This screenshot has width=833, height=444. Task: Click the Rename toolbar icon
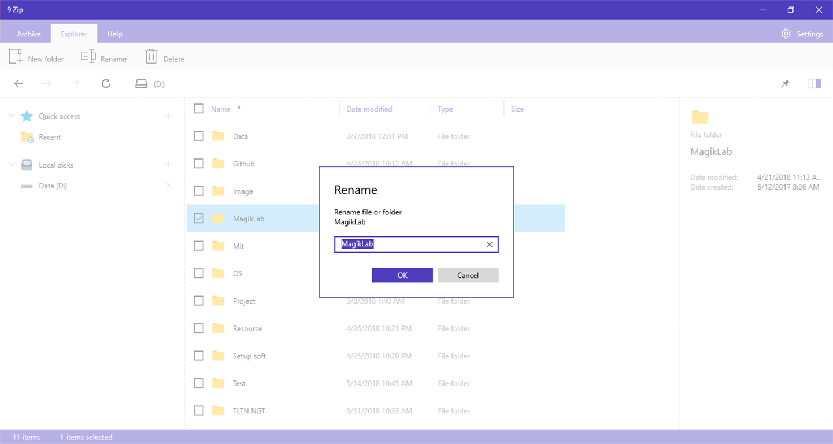pos(88,57)
